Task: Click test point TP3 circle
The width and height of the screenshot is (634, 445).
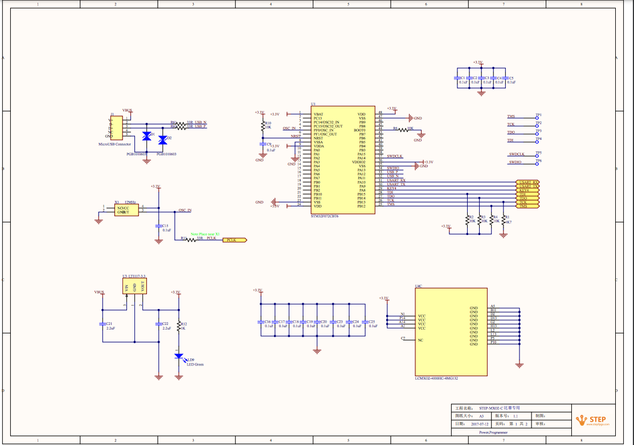Action: (x=537, y=134)
